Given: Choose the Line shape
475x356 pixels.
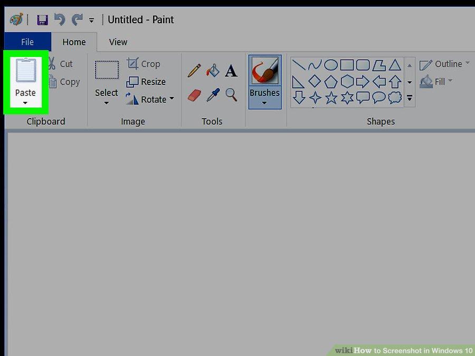Looking at the screenshot, I should pos(299,65).
